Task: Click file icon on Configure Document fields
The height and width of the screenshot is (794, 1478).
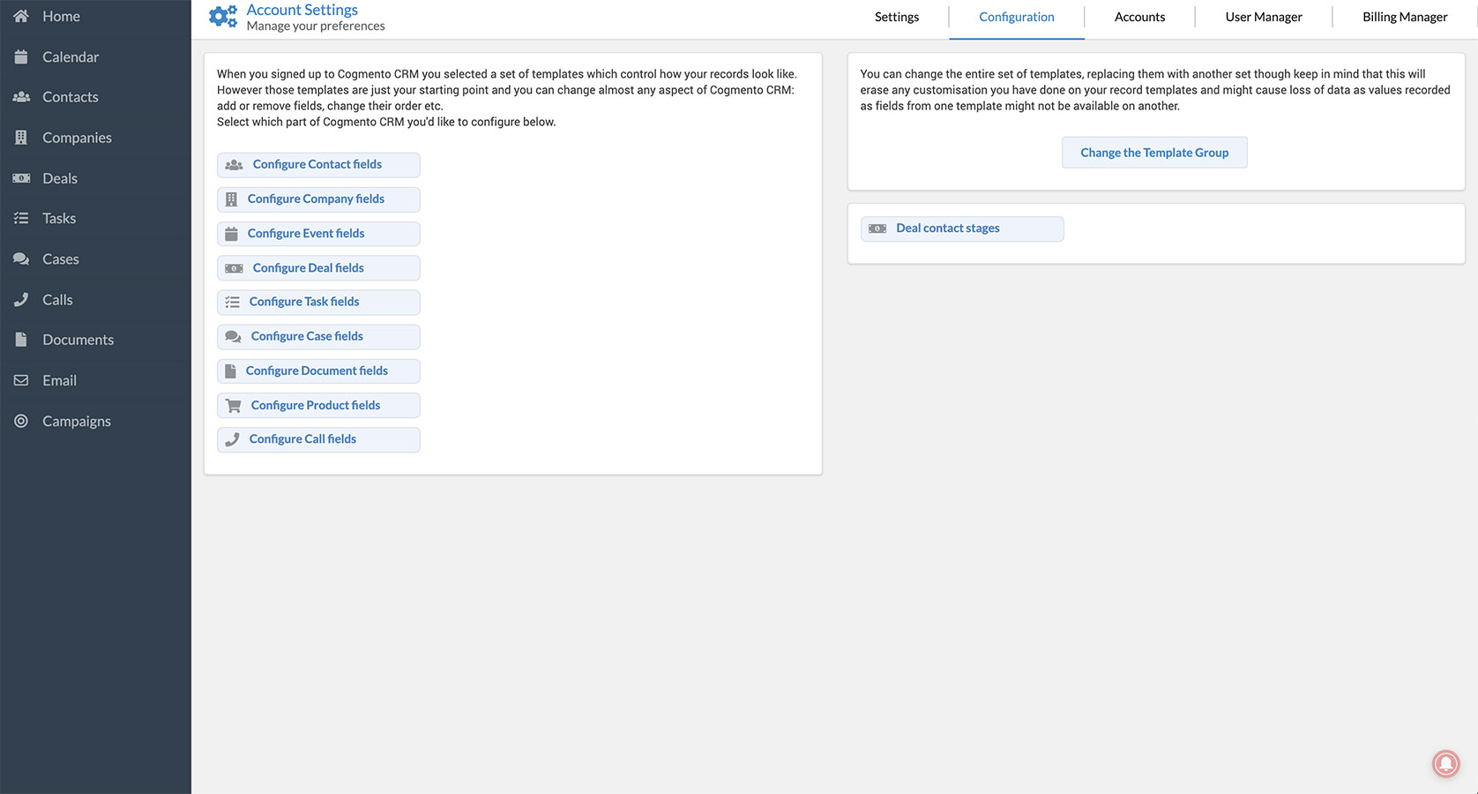Action: 230,371
